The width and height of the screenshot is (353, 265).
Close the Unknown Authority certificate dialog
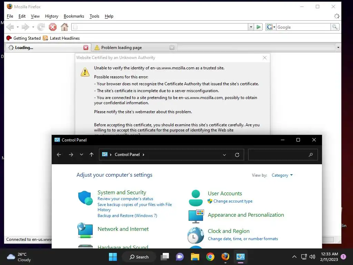pos(265,58)
